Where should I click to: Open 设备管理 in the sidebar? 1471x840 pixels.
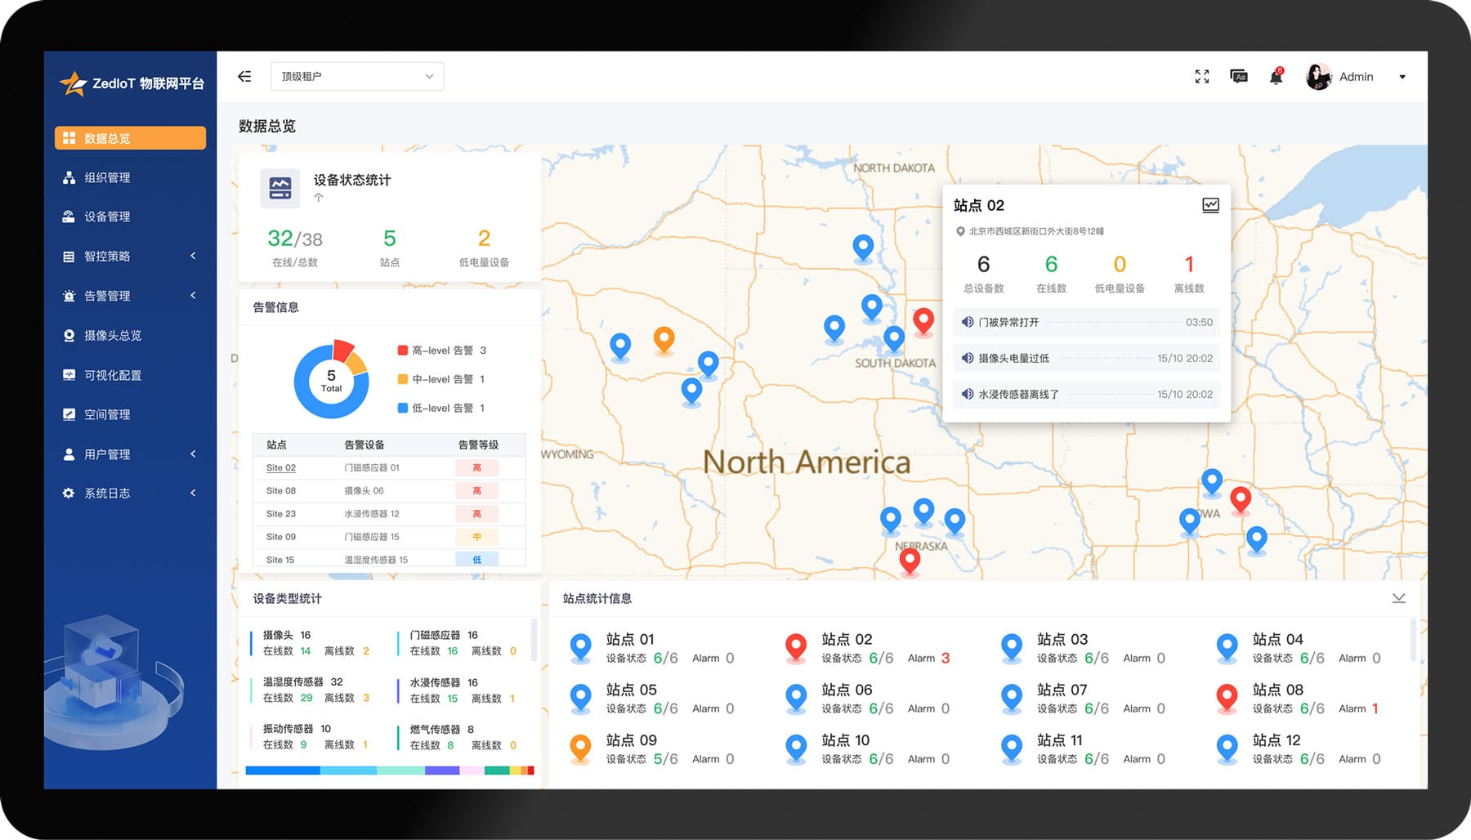(x=107, y=217)
